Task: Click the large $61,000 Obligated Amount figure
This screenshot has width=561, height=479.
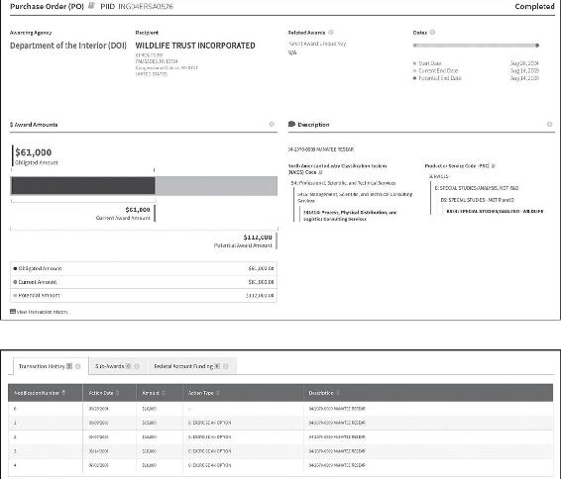Action: pos(34,152)
